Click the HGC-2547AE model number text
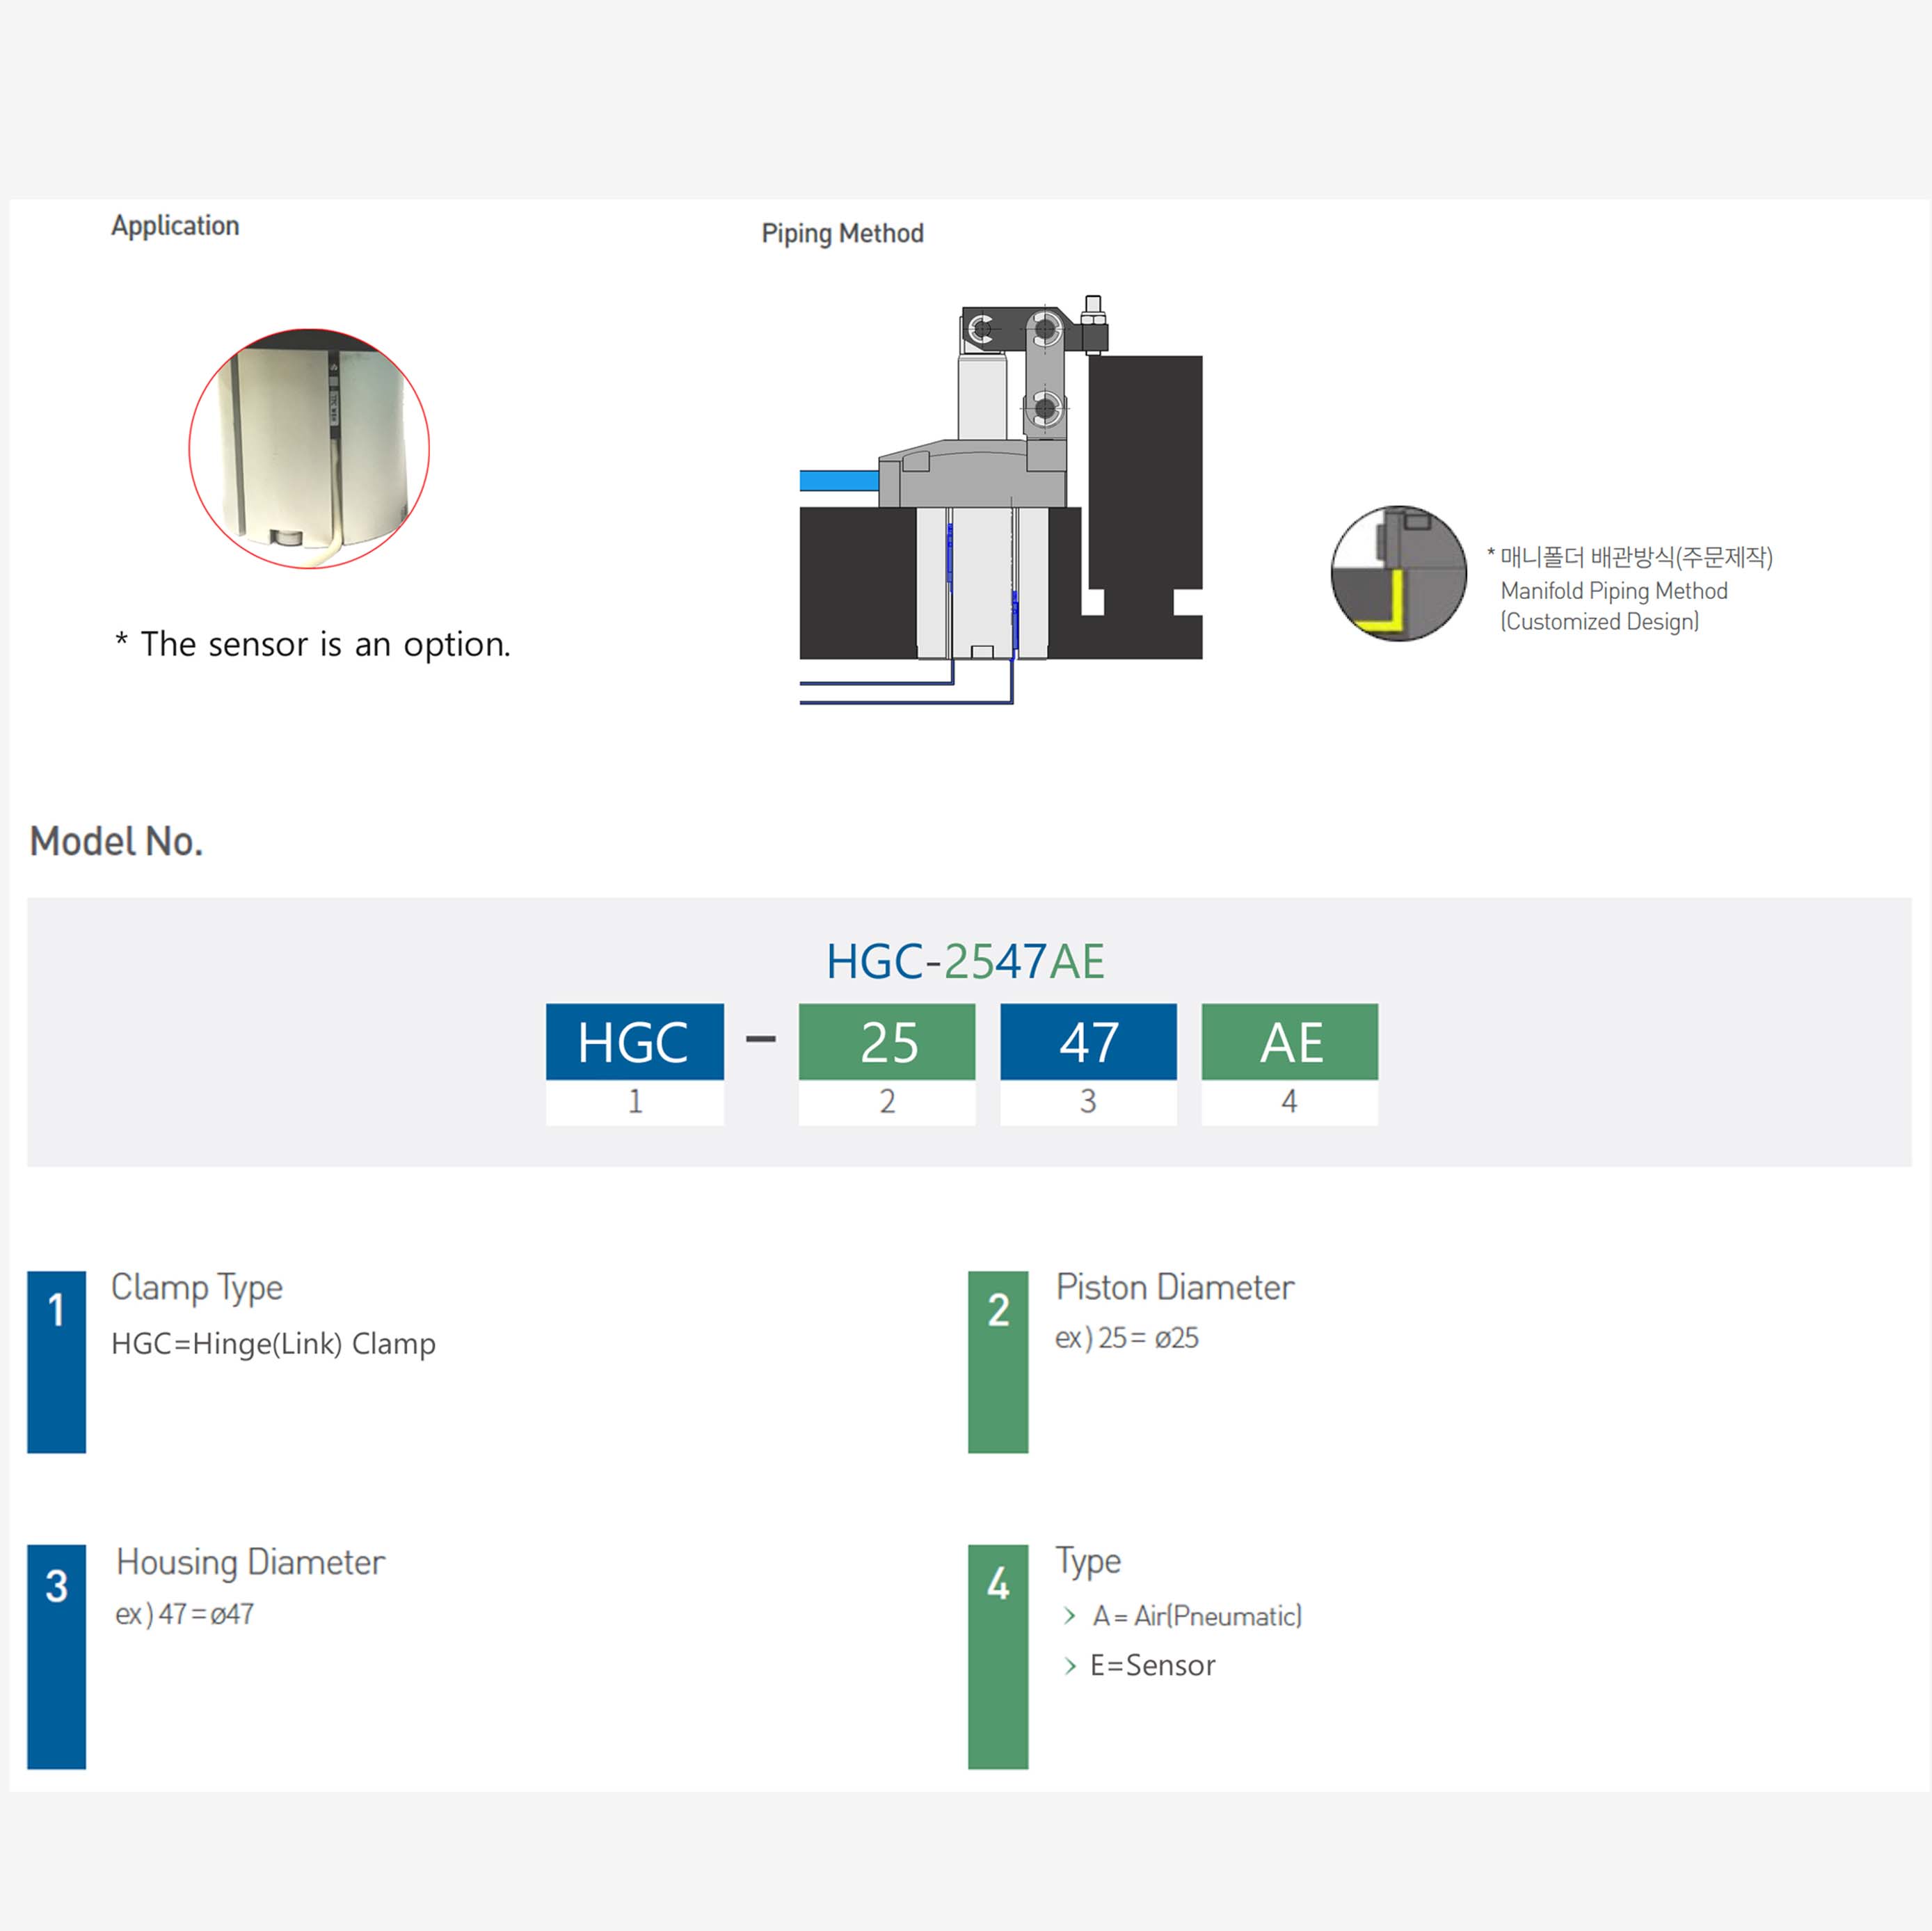Viewport: 1932px width, 1931px height. (965, 961)
